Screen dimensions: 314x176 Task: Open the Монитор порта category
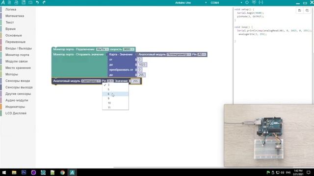tap(17, 55)
